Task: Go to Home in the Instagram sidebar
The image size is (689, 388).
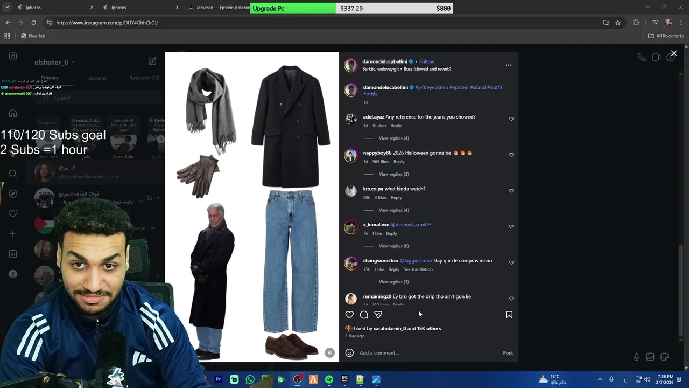Action: point(13,113)
